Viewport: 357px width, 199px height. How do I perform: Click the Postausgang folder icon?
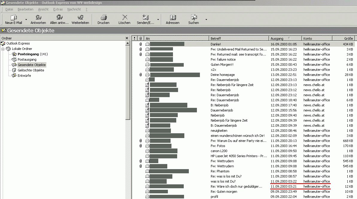click(x=14, y=59)
